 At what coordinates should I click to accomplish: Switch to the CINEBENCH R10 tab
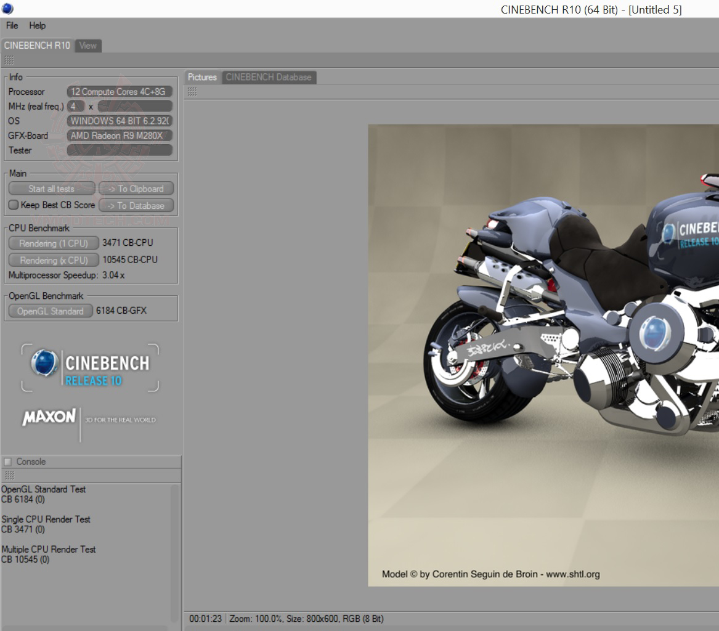pos(37,46)
